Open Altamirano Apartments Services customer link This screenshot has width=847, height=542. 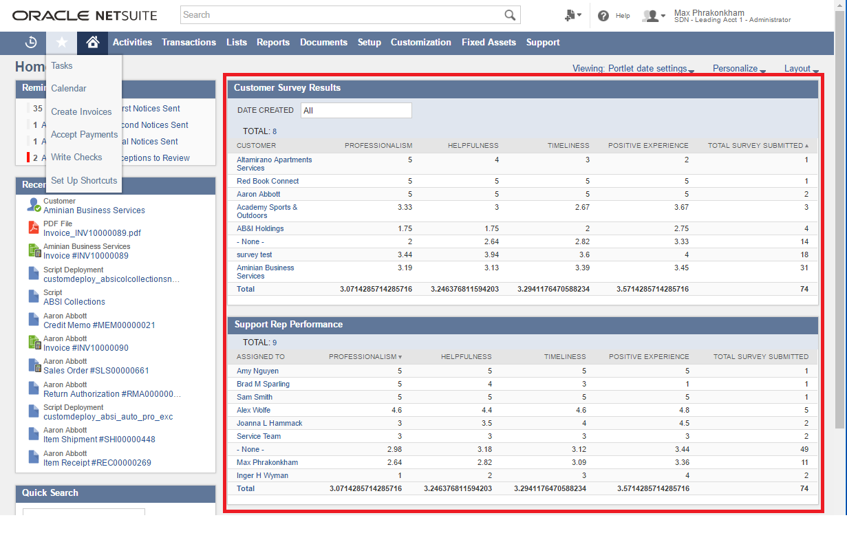pyautogui.click(x=274, y=164)
